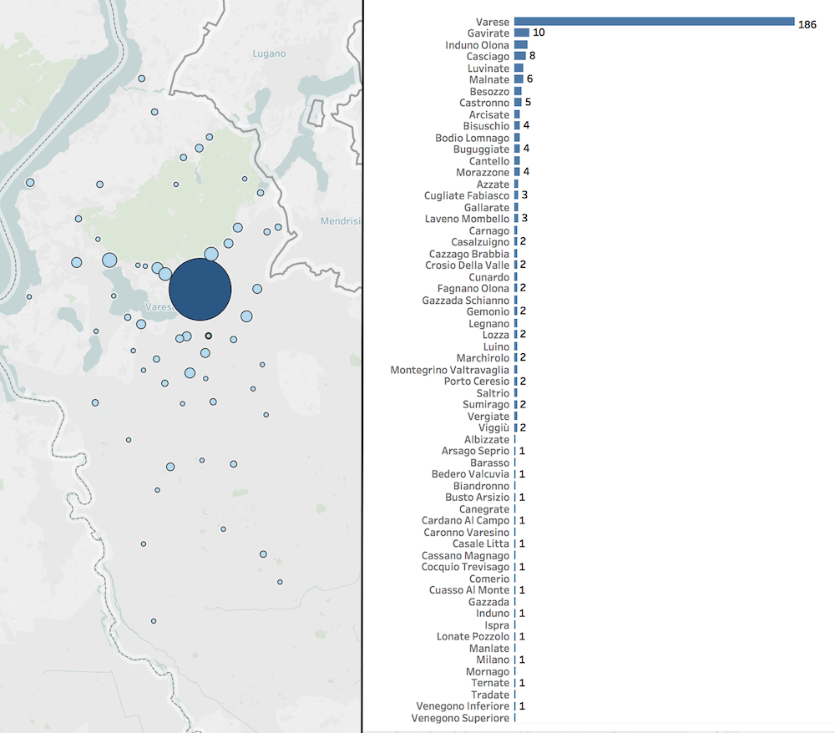Click the Gallarate row label
Image resolution: width=835 pixels, height=733 pixels.
pos(486,207)
